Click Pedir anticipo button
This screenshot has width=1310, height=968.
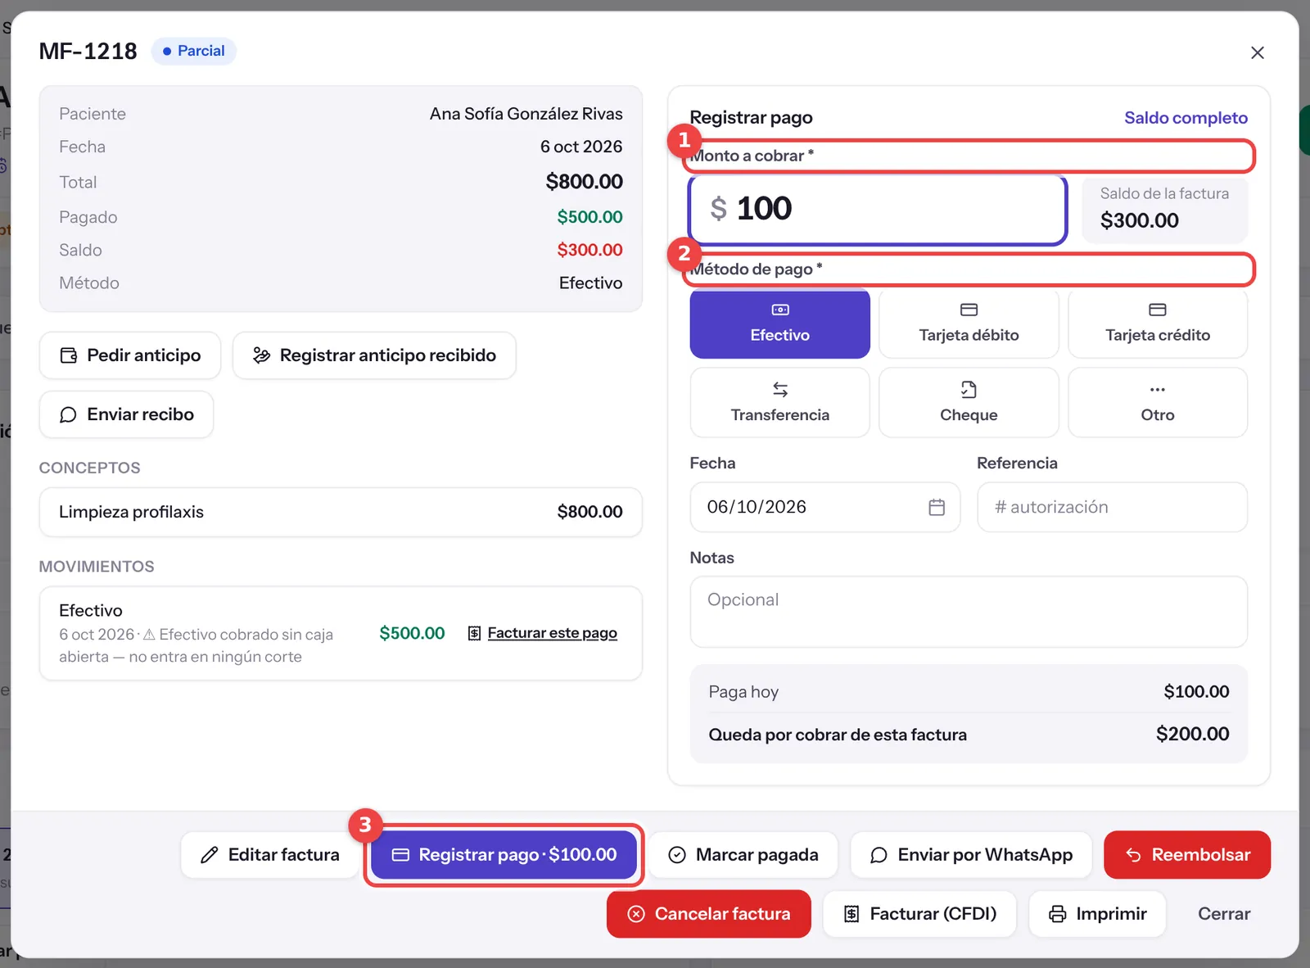click(x=130, y=355)
